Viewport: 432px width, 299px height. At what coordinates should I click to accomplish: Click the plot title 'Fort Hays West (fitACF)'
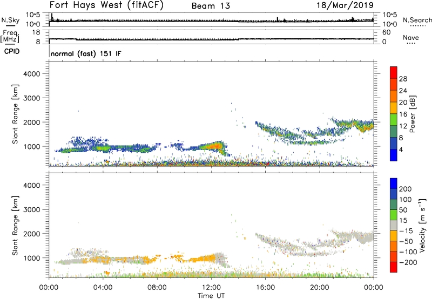pyautogui.click(x=106, y=5)
